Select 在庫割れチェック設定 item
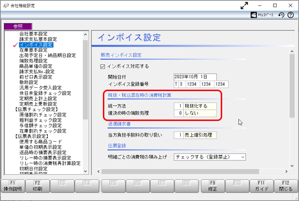This screenshot has width=299, height=201. click(x=43, y=131)
